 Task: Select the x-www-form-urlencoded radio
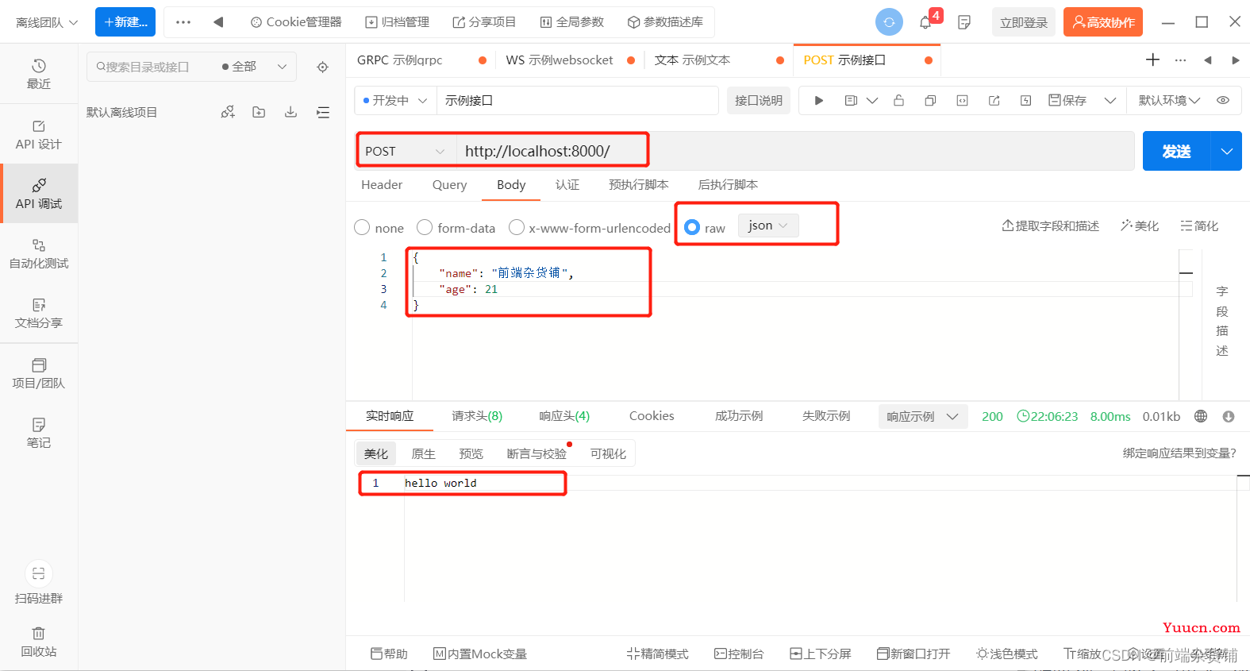(517, 227)
